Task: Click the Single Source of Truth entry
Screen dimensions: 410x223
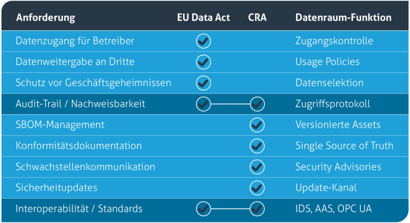Action: [344, 146]
